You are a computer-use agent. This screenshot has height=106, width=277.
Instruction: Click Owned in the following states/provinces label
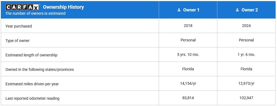click(40, 69)
